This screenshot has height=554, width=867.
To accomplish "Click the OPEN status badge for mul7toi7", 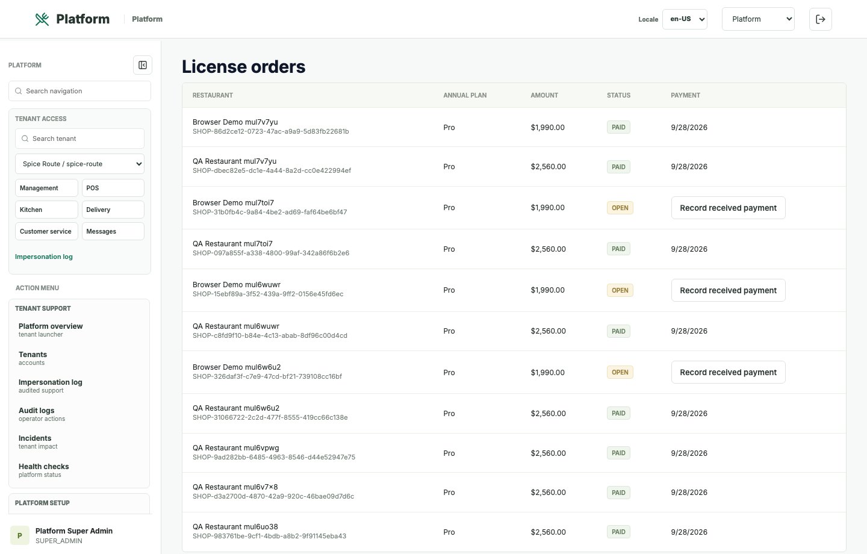I will pos(620,208).
